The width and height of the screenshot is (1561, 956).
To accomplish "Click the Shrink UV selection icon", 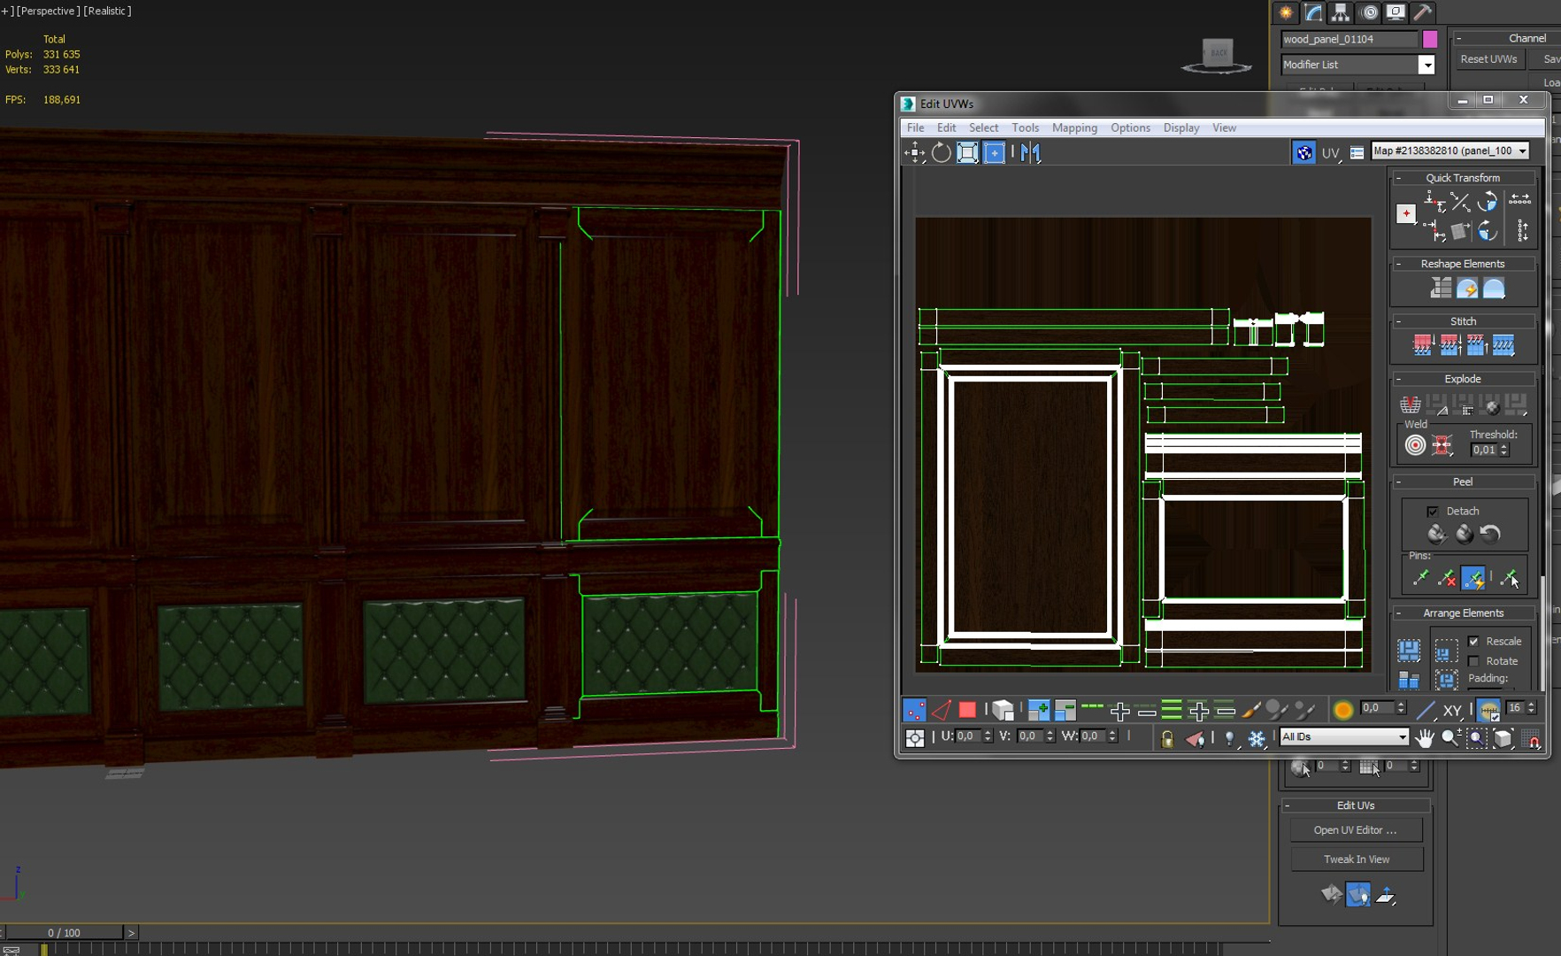I will (x=1065, y=710).
